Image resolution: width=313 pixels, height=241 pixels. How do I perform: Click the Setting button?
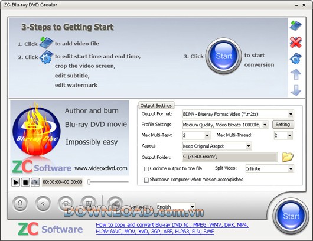(x=283, y=125)
